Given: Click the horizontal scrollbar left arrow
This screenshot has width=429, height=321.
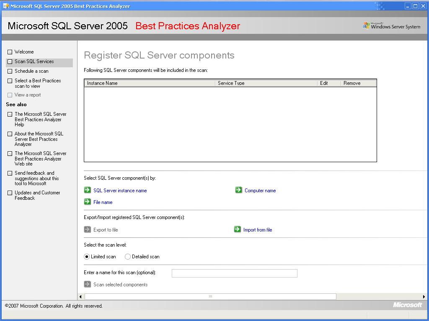Looking at the screenshot, I should tap(81, 296).
